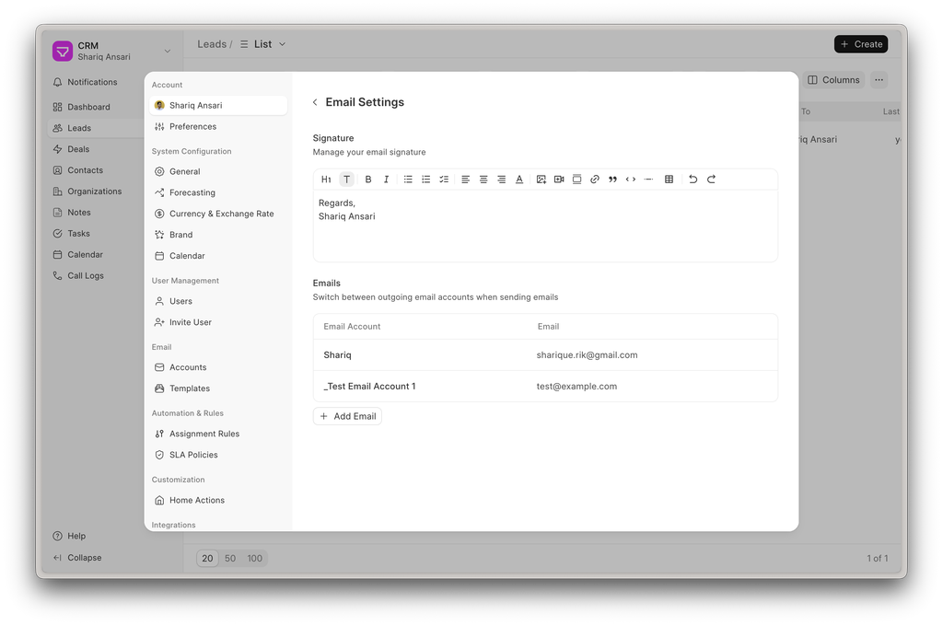Change font color in signature toolbar

tap(519, 180)
